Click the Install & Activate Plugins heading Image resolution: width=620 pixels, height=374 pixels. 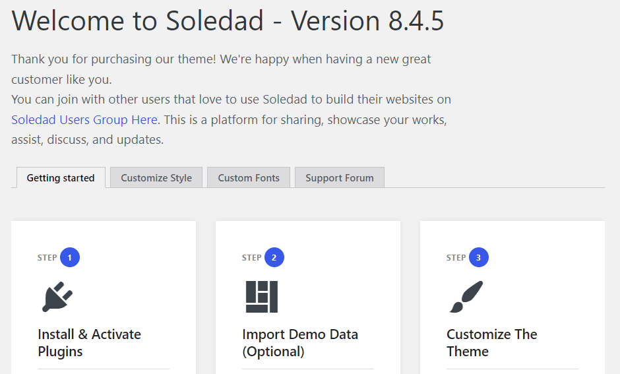click(89, 342)
